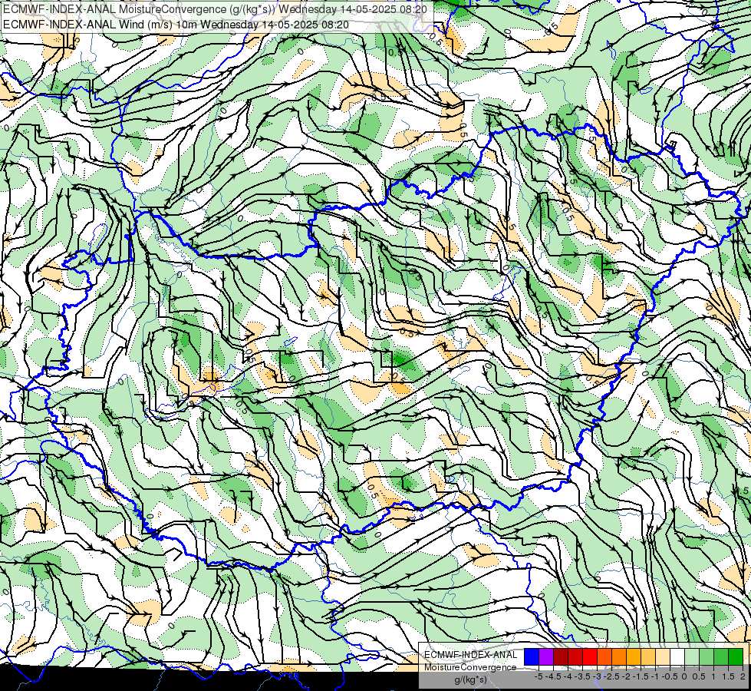Click the 2 tick label ending the colorbar
This screenshot has height=691, width=751.
[743, 676]
